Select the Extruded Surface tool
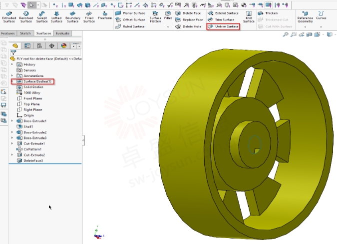337x244 pixels. click(x=9, y=17)
